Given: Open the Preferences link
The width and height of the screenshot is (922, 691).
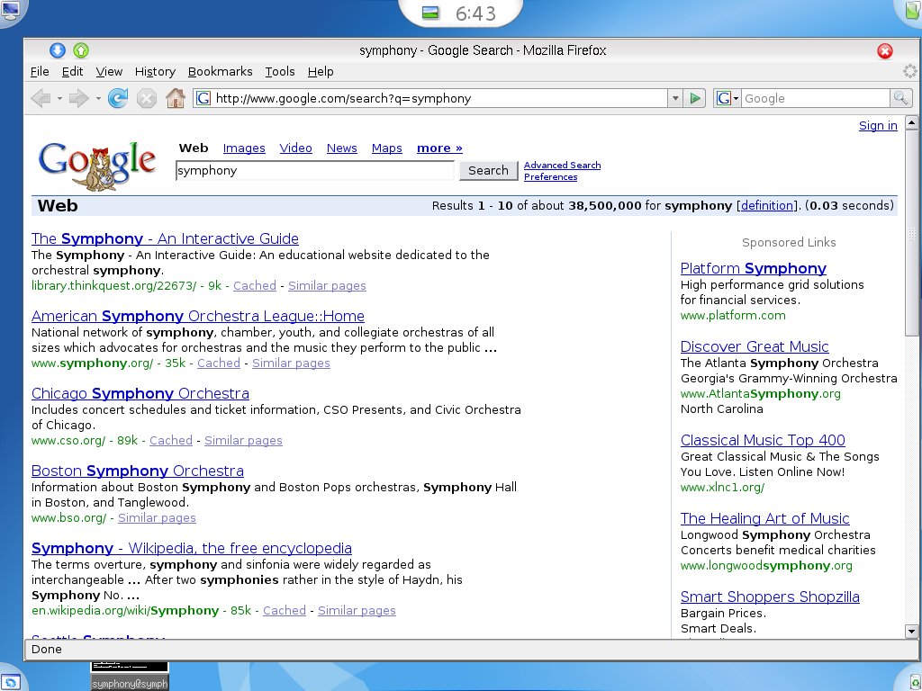Looking at the screenshot, I should tap(550, 177).
